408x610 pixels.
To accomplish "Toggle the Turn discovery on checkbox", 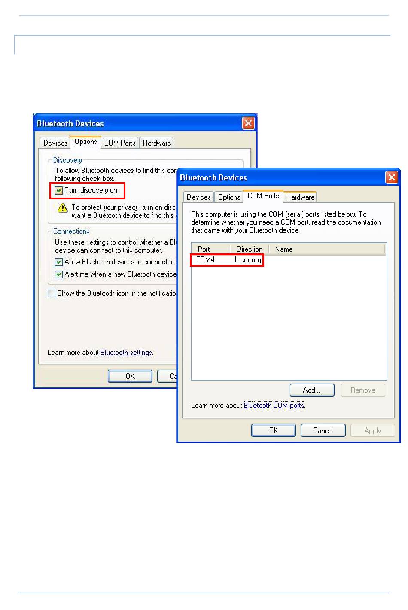I will [59, 191].
